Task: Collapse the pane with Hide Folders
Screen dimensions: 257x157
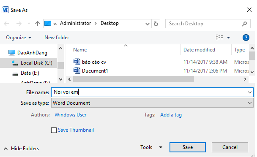Action: 21,149
